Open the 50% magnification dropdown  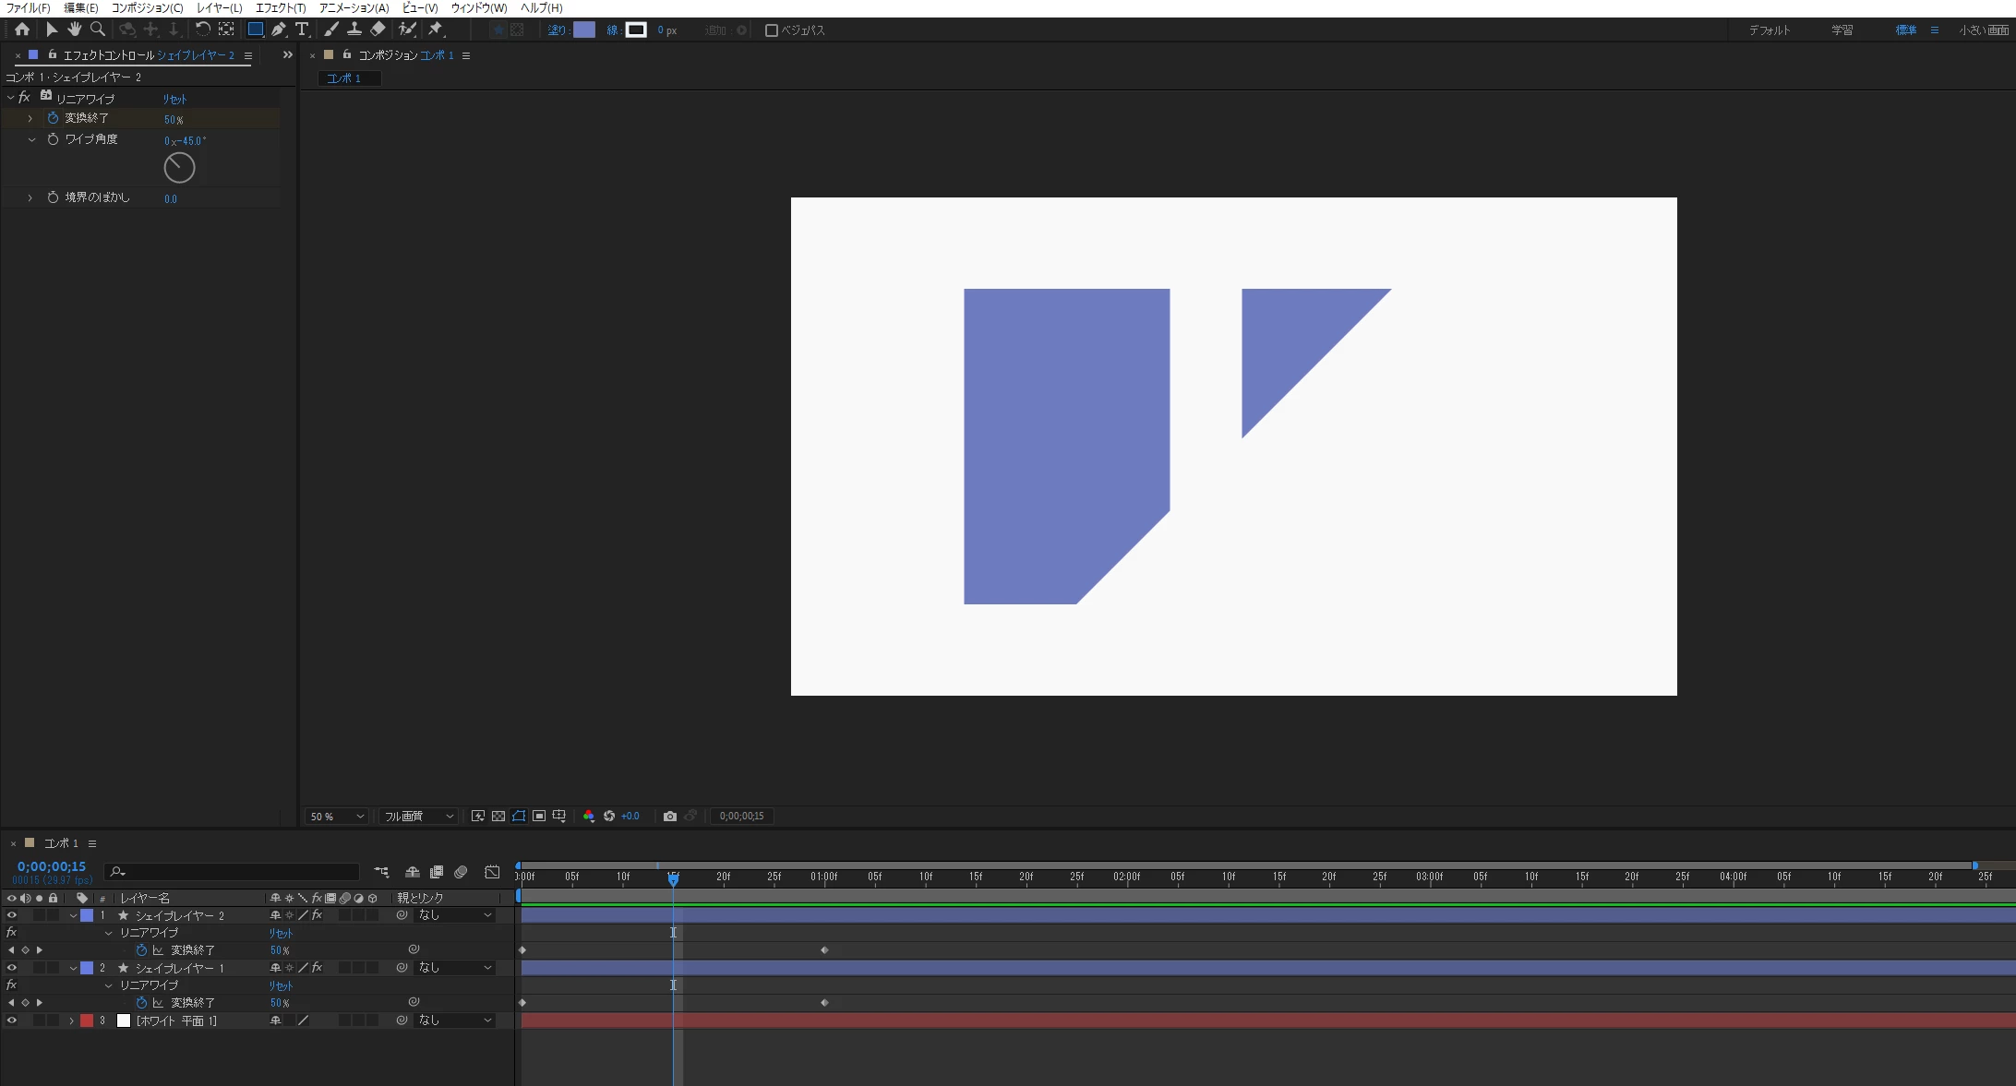click(x=337, y=817)
